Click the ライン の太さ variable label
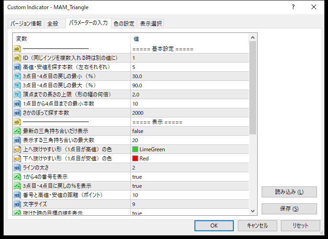The image size is (328, 239). click(36, 168)
